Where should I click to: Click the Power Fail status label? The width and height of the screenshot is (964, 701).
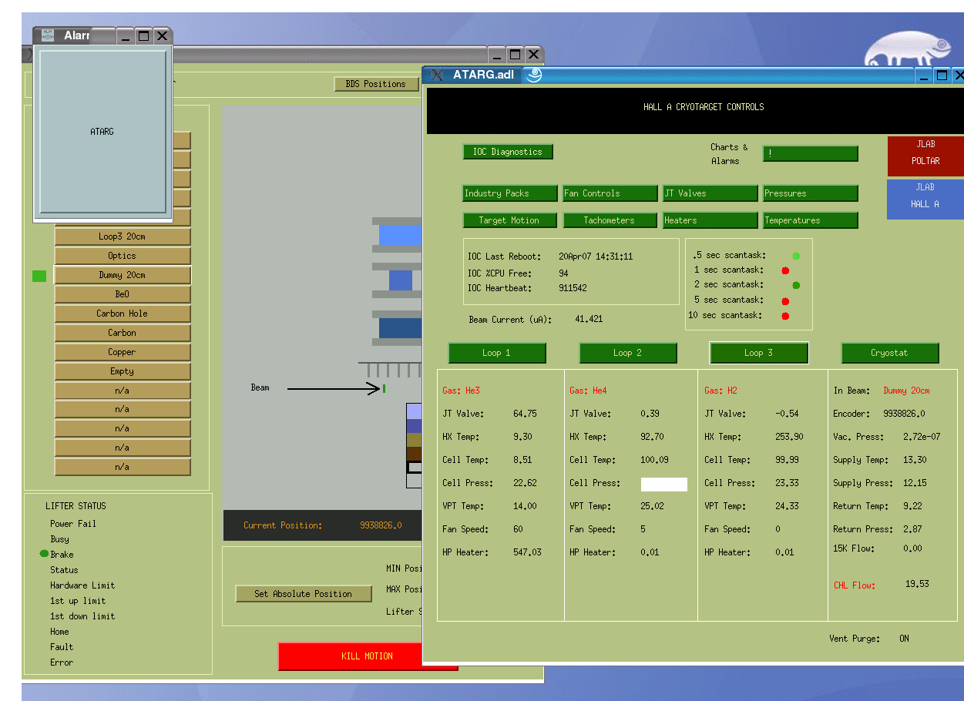coord(73,524)
